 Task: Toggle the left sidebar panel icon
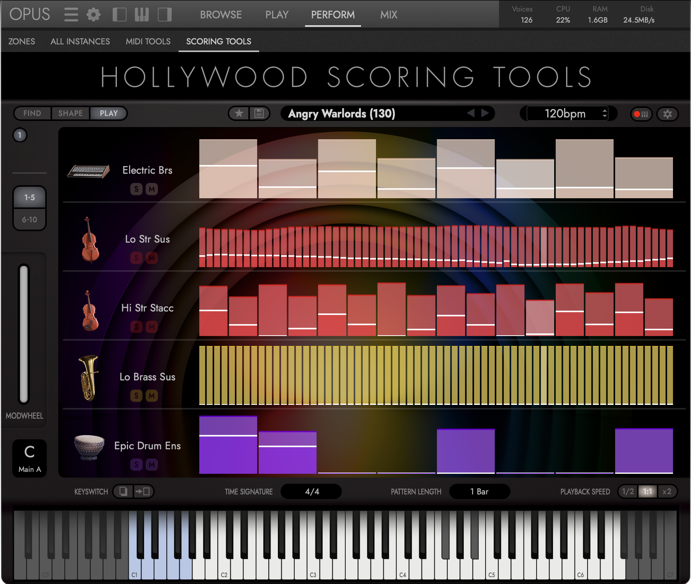click(120, 15)
